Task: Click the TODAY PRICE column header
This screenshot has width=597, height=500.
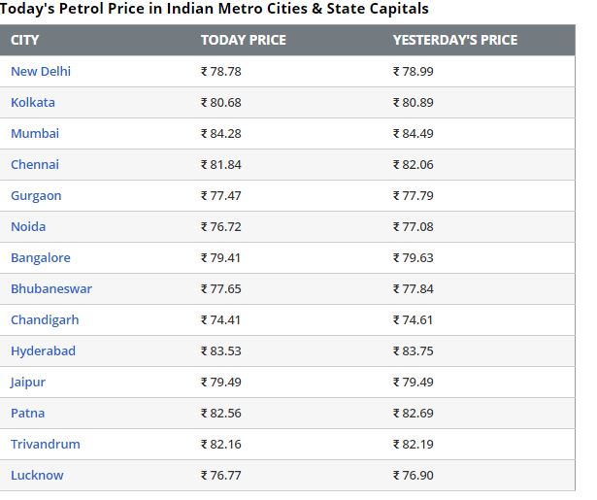Action: [244, 40]
